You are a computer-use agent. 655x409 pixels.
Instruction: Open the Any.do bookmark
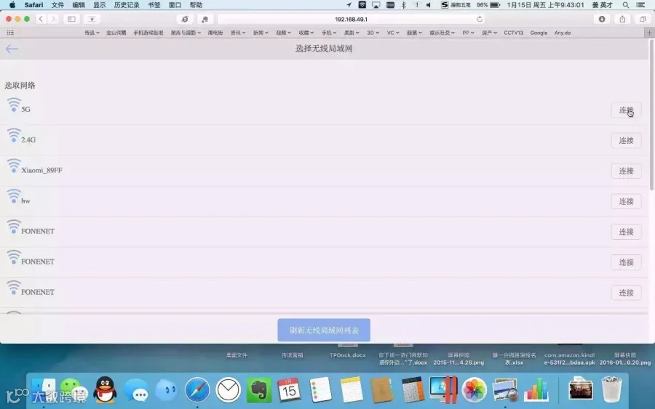tap(563, 33)
